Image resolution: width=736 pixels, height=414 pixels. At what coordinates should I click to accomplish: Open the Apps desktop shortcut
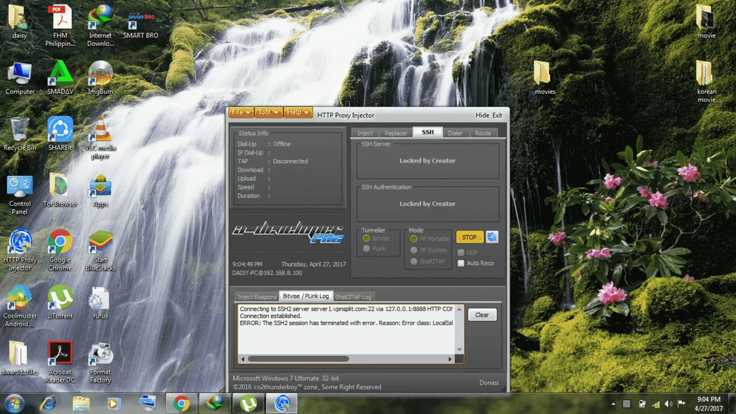click(x=101, y=190)
